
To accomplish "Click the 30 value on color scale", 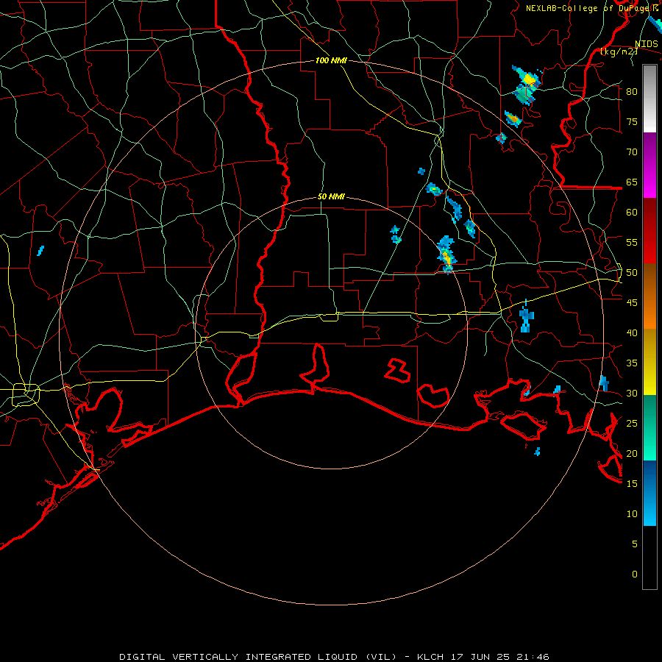I will [x=632, y=393].
